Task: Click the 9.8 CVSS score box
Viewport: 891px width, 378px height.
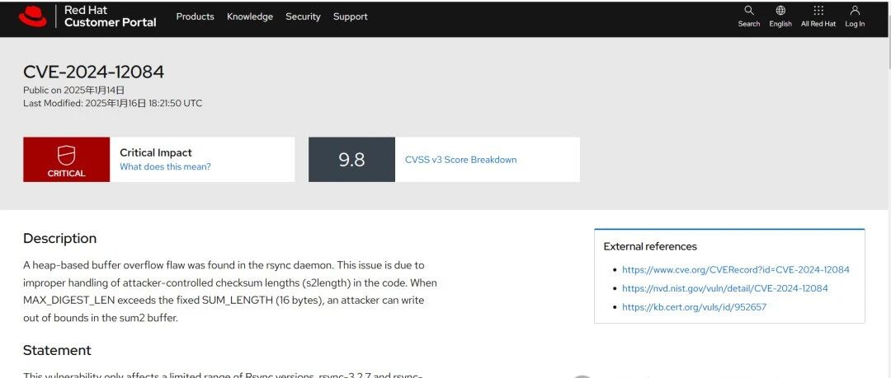Action: point(351,160)
